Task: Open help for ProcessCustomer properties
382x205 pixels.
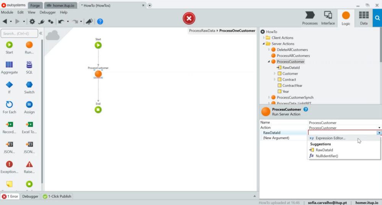Action: [x=306, y=109]
